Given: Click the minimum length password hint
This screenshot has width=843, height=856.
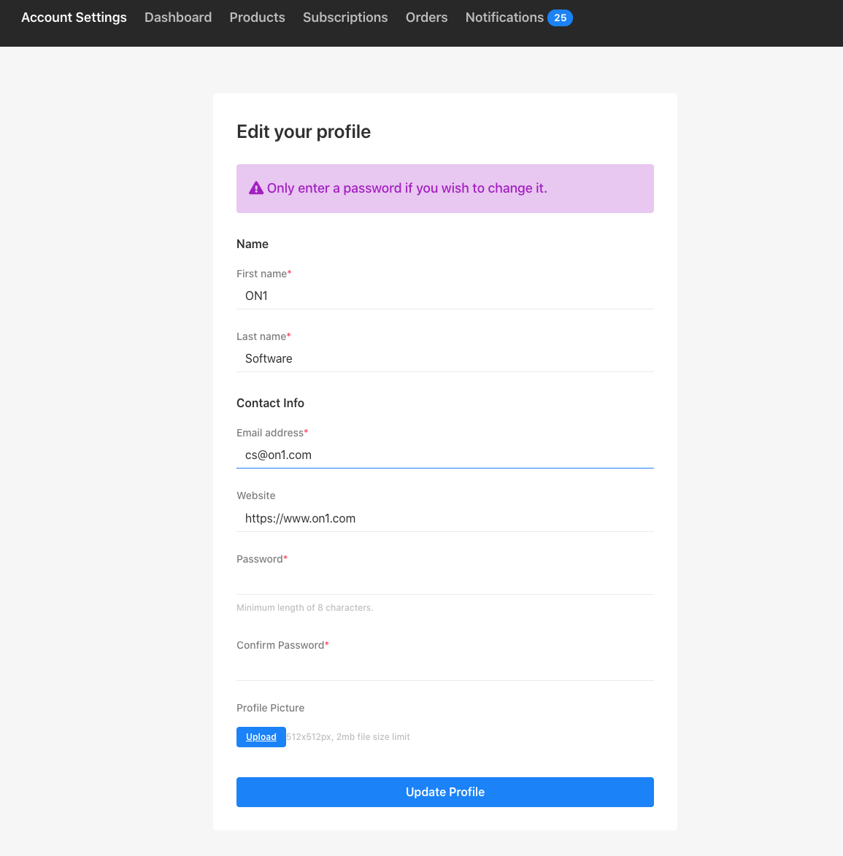Looking at the screenshot, I should pyautogui.click(x=304, y=608).
